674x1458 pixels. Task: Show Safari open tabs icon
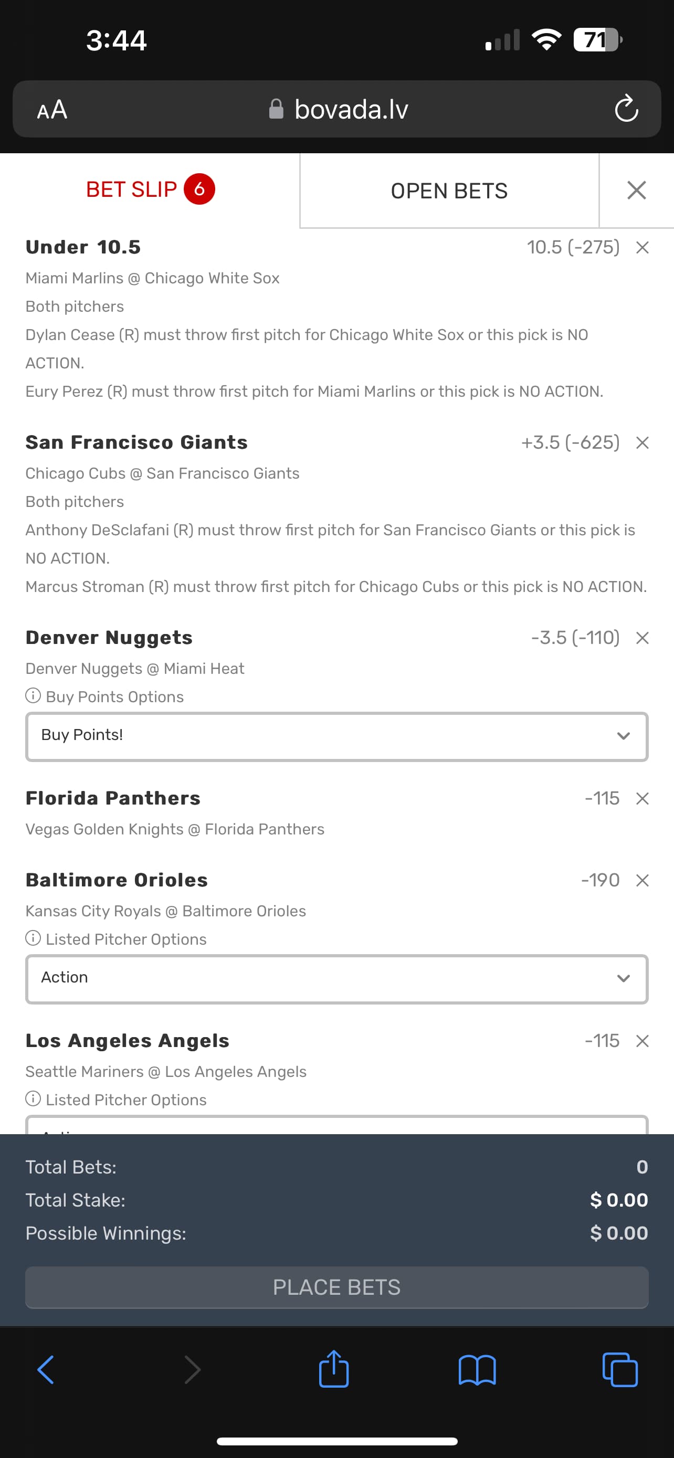620,1370
